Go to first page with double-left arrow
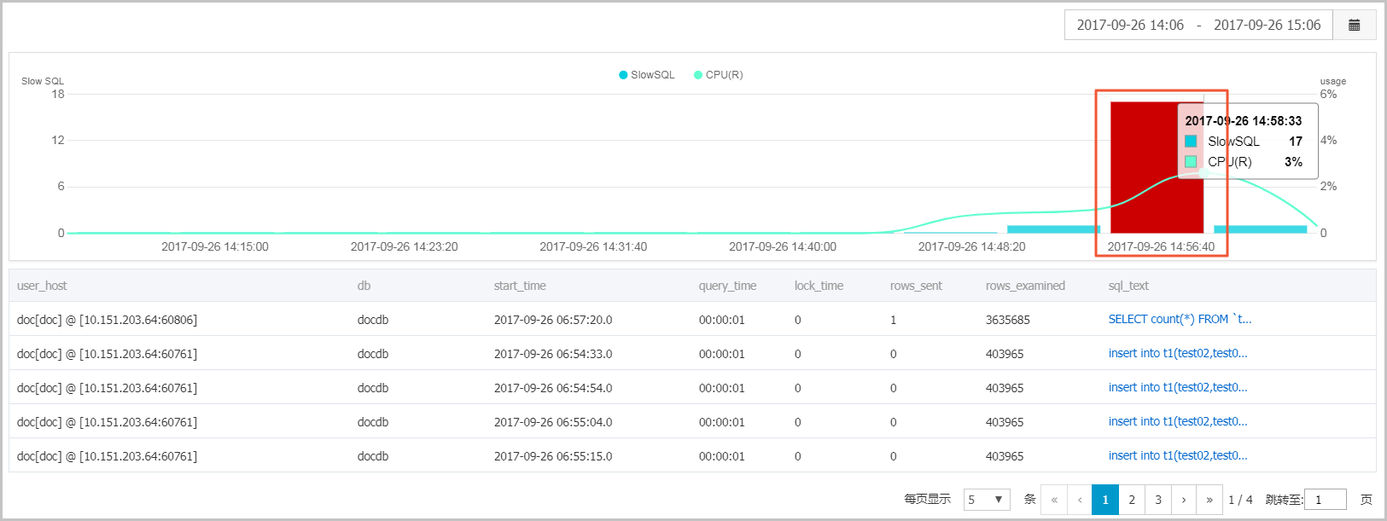 (x=1054, y=500)
